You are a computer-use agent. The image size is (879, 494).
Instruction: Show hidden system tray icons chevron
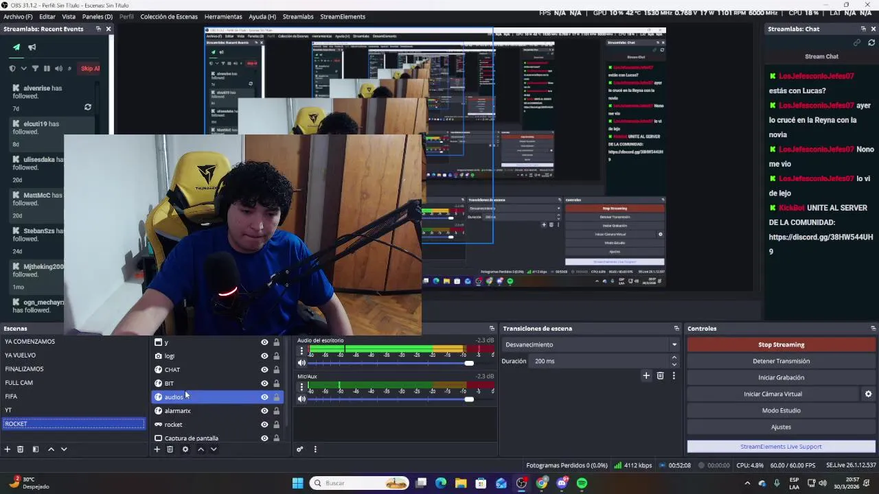tap(747, 483)
